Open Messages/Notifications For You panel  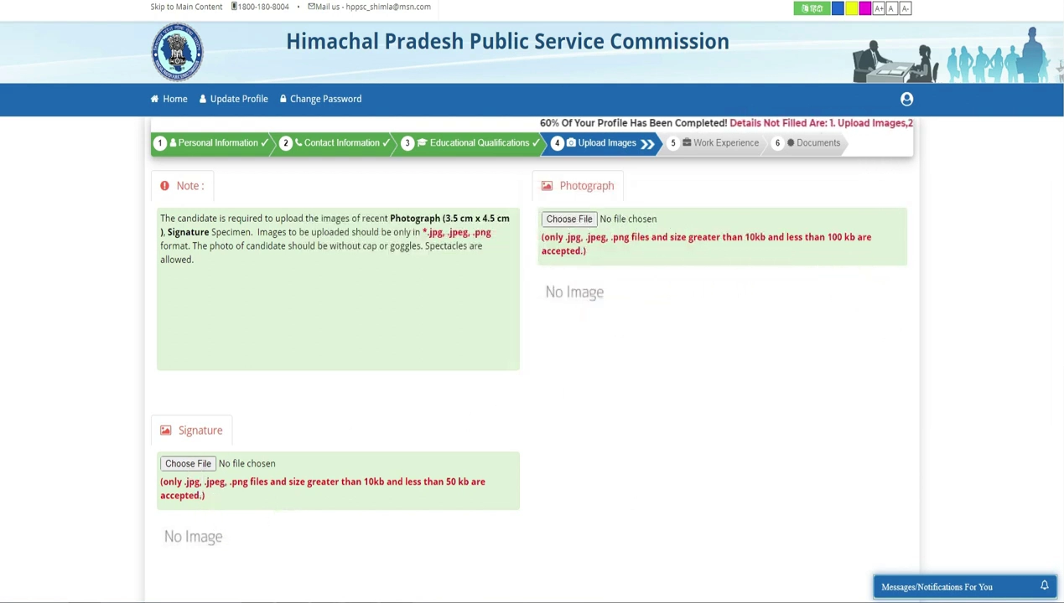click(964, 586)
